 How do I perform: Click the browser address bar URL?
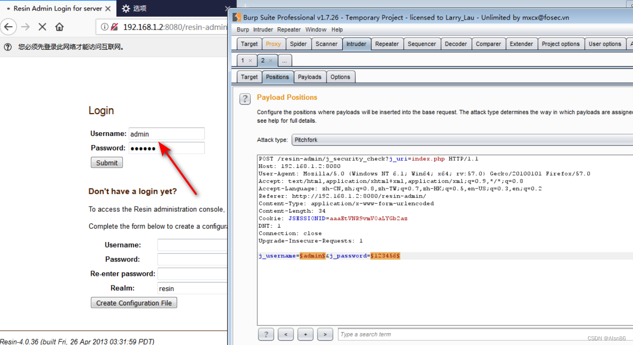[x=175, y=27]
